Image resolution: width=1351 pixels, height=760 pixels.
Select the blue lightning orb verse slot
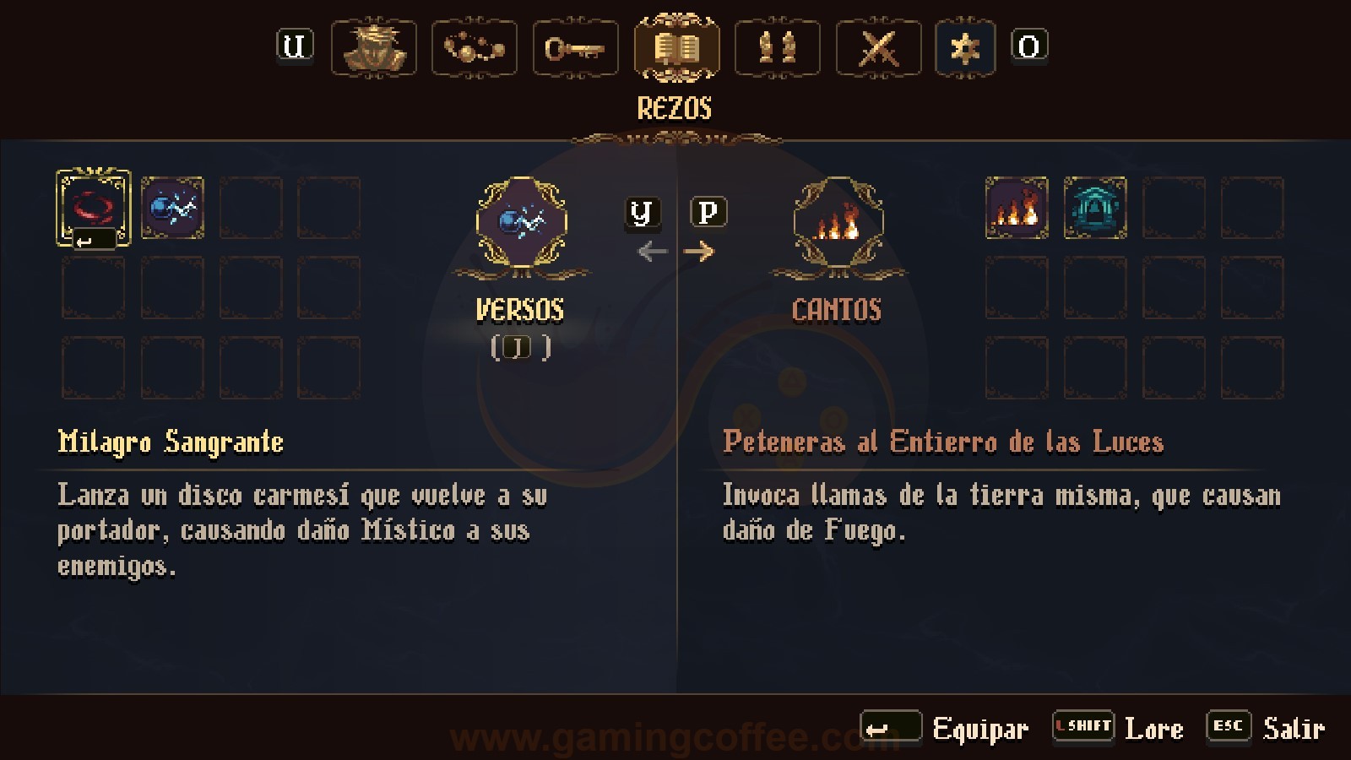tap(172, 208)
